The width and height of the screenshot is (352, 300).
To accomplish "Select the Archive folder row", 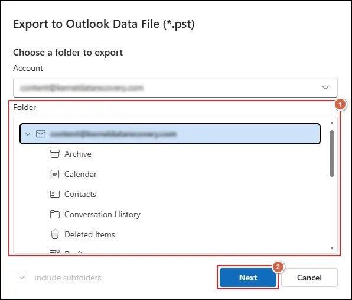I will pyautogui.click(x=170, y=154).
